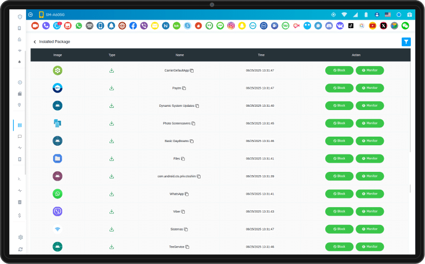Open the Instagram icon
Viewport: 425px width, 264px height.
pyautogui.click(x=231, y=26)
